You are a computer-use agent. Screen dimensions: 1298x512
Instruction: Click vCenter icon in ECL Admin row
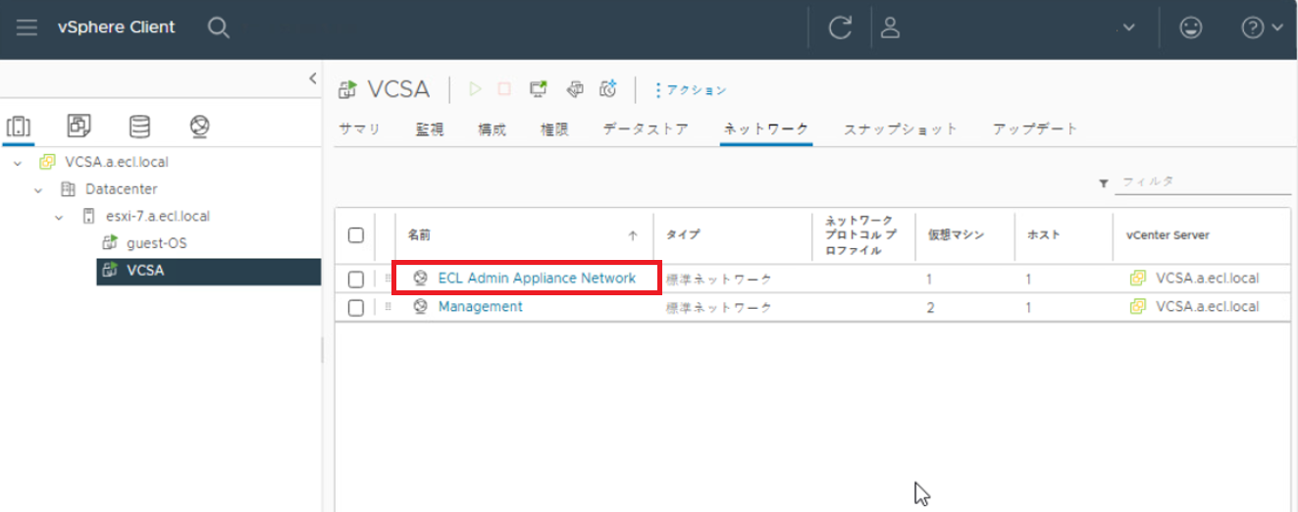coord(1138,279)
